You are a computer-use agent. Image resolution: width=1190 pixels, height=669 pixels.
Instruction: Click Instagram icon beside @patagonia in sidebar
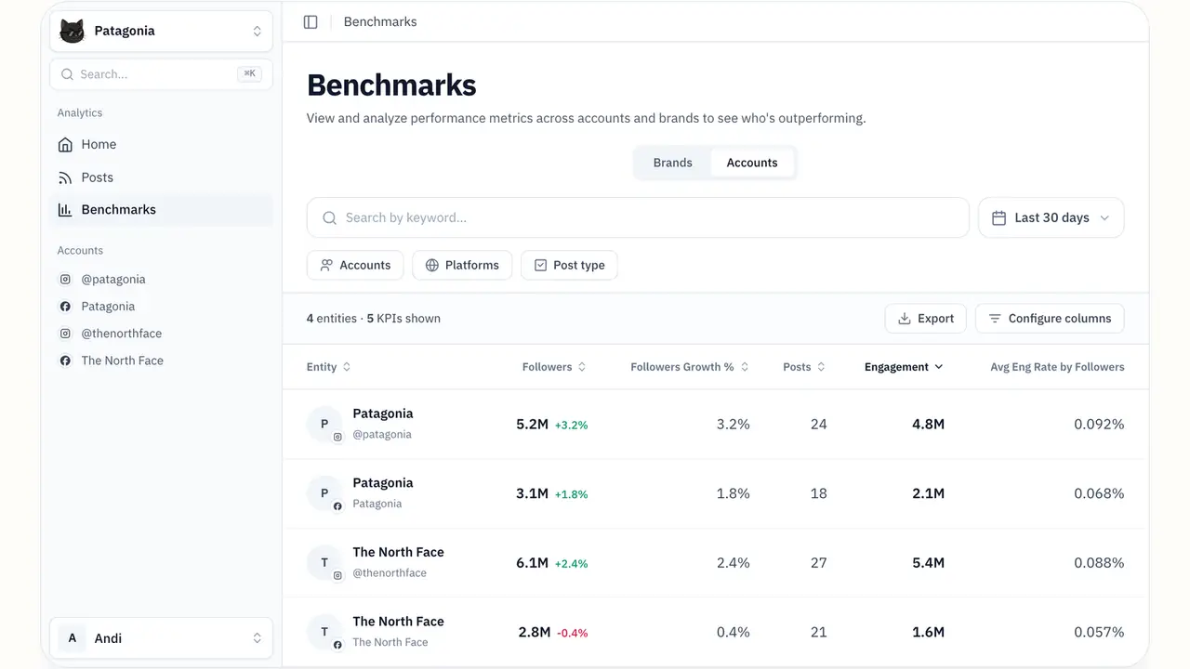coord(65,279)
